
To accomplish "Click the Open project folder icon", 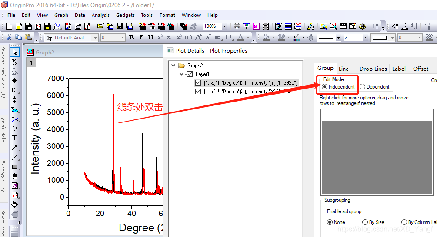I will 100,26.
